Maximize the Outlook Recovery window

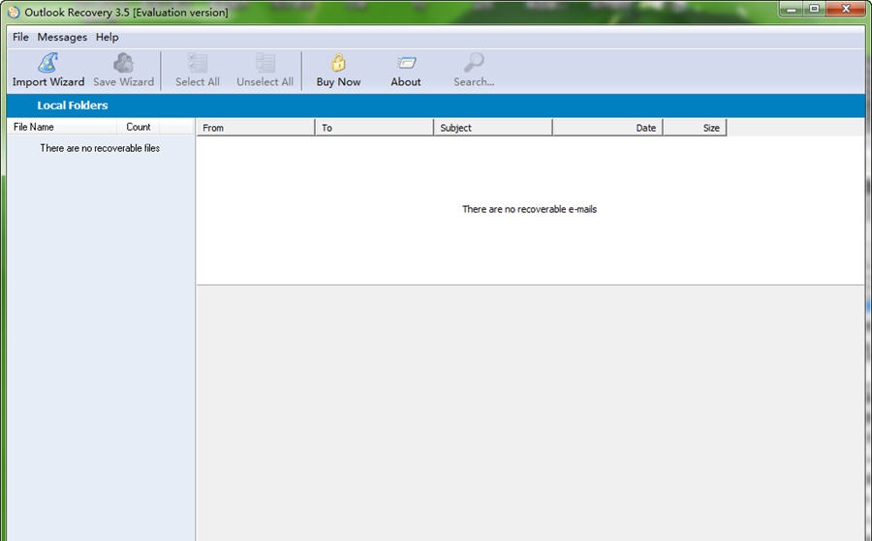click(x=814, y=9)
